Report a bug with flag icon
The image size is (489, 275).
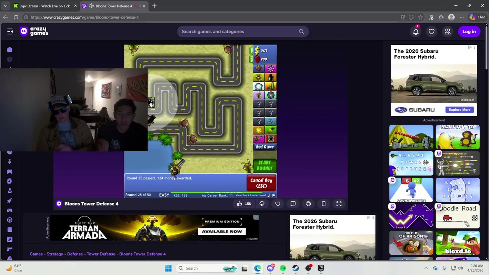click(293, 204)
